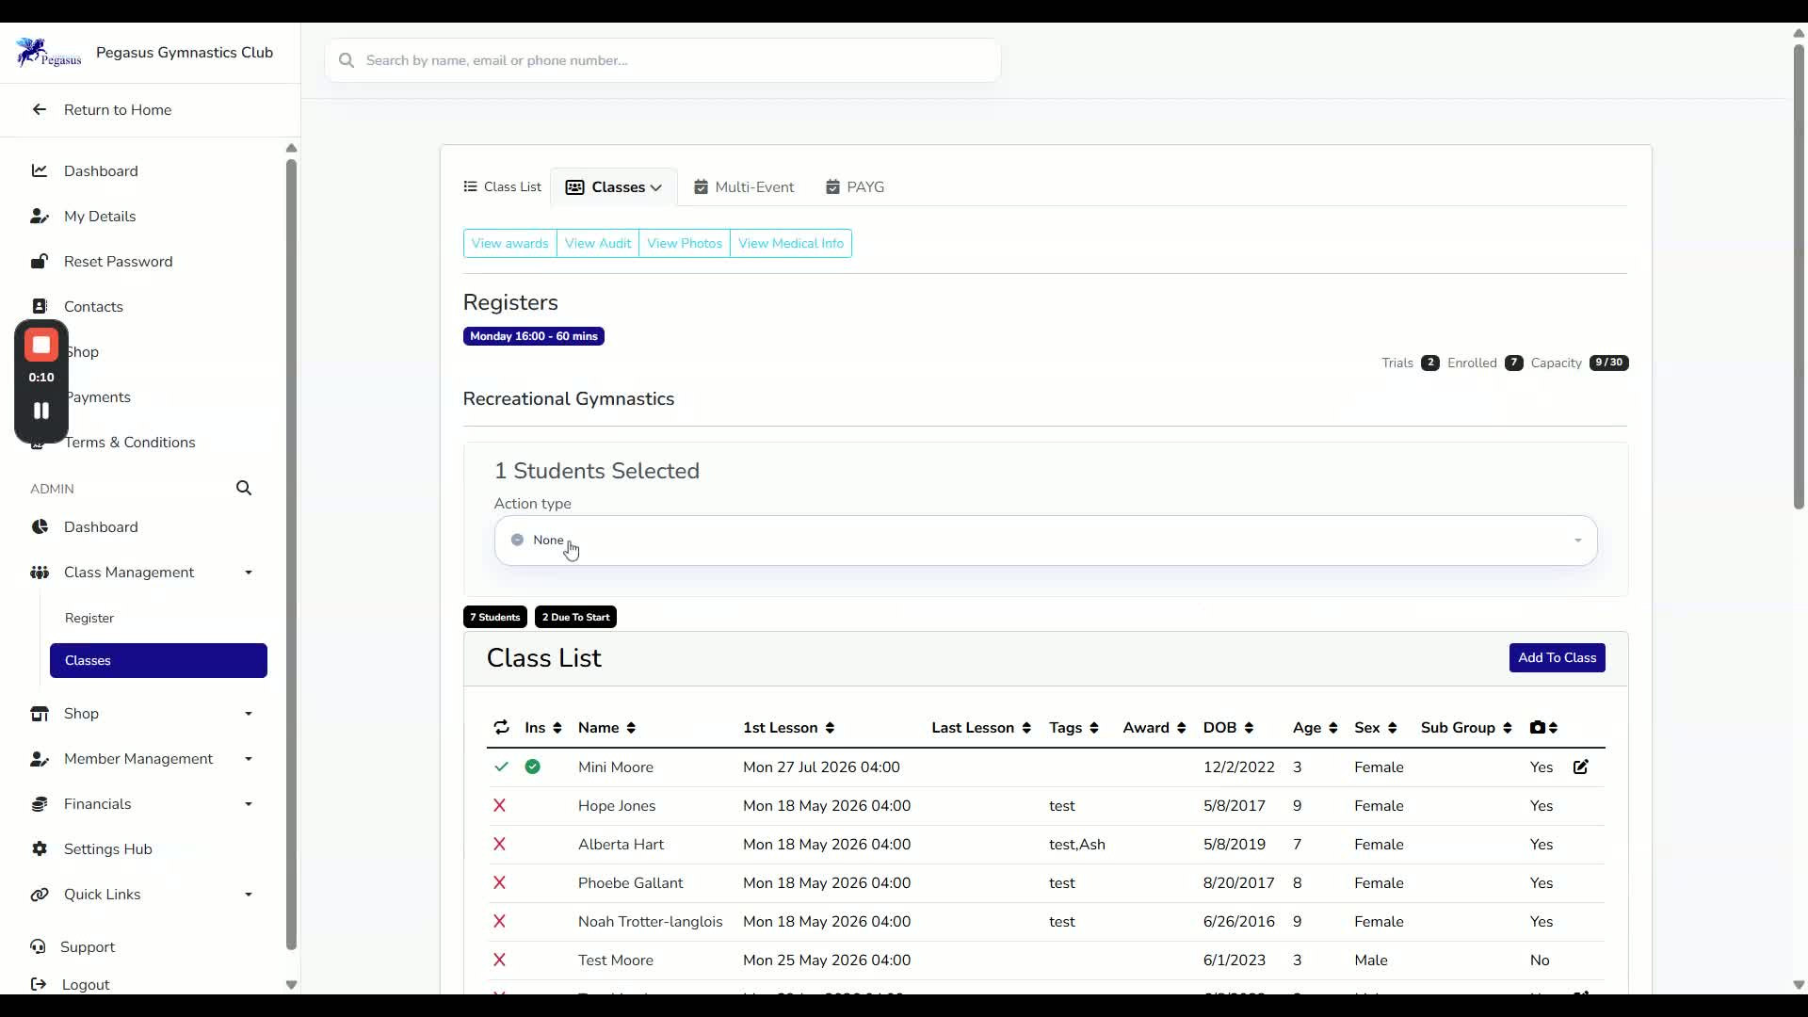Stop the screen recording

click(x=41, y=345)
